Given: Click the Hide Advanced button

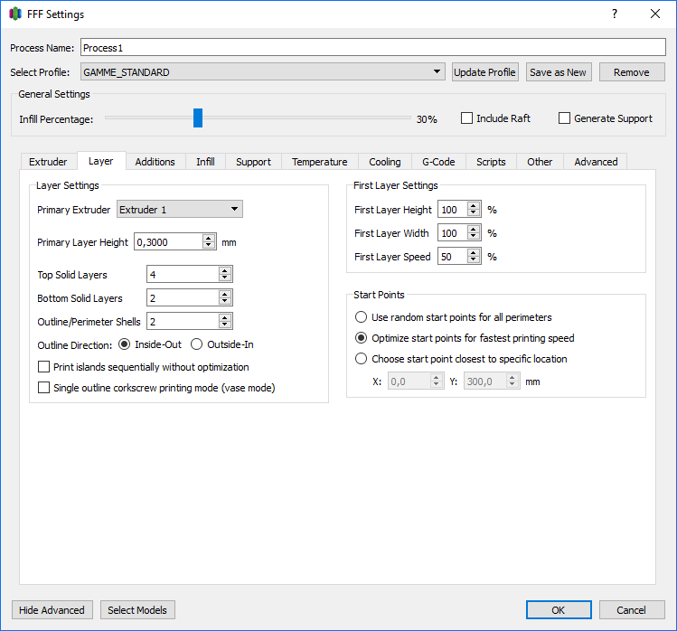Looking at the screenshot, I should [x=52, y=610].
